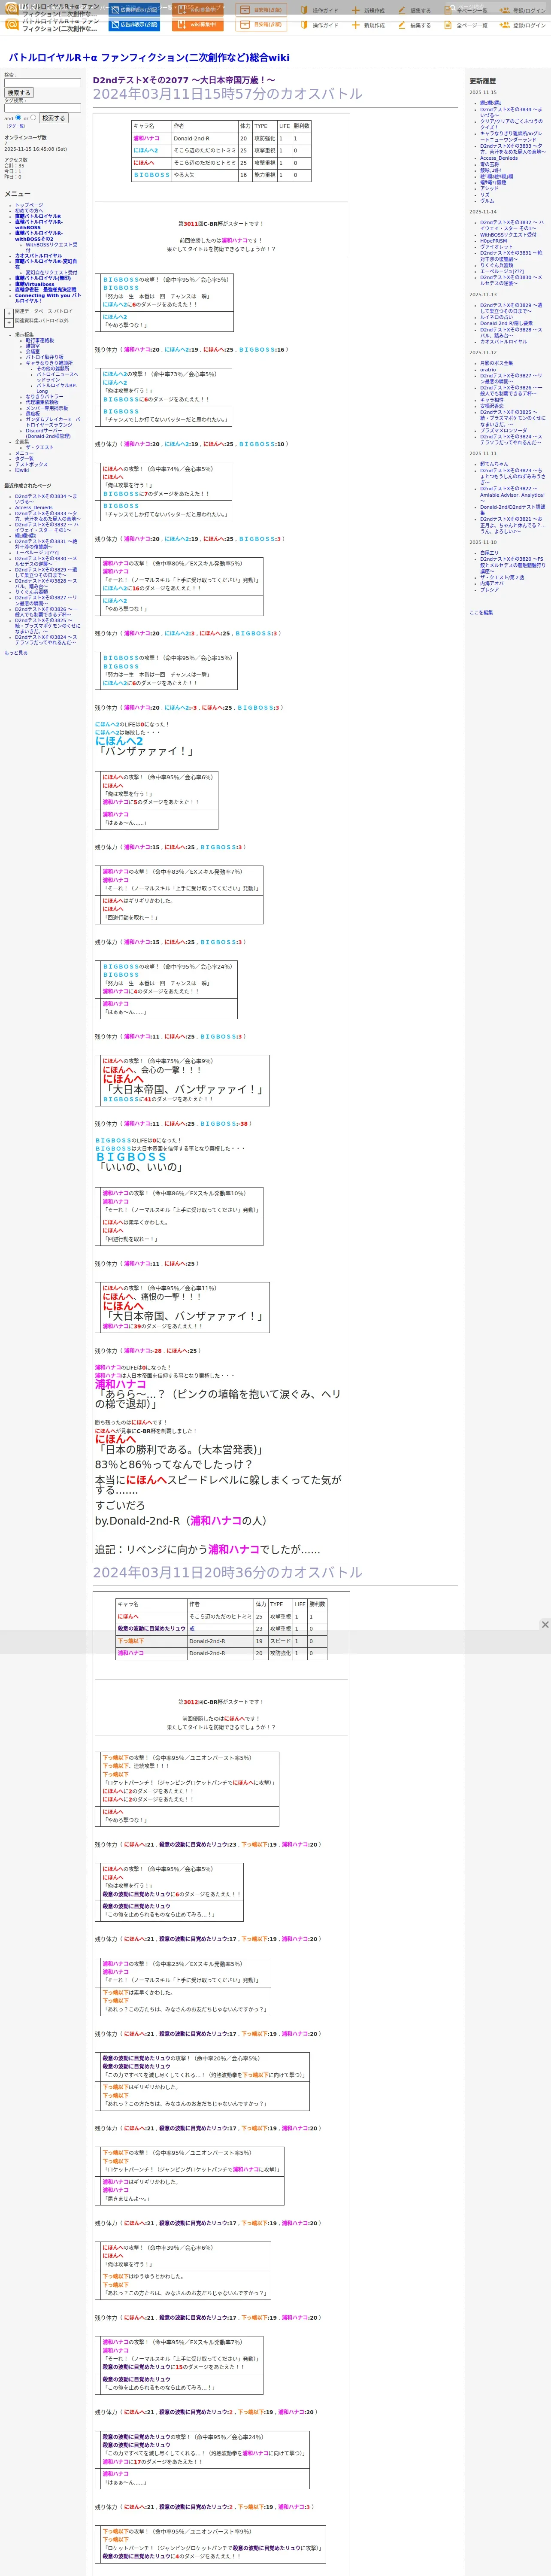Open エーペルージュ[???] in recently created pages
Image resolution: width=551 pixels, height=2576 pixels.
(37, 553)
